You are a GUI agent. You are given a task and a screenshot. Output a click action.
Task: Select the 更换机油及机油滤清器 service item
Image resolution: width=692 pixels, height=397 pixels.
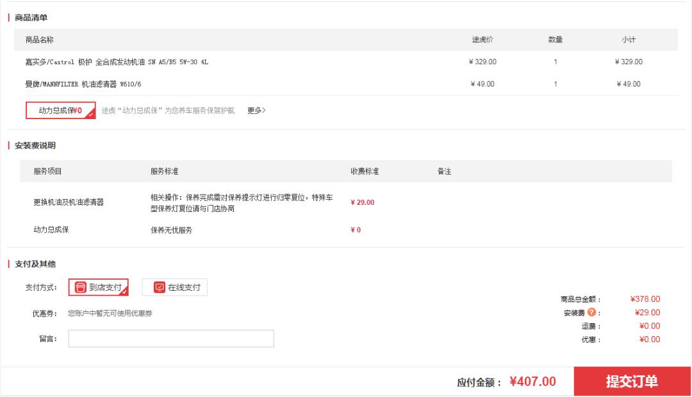tap(69, 202)
